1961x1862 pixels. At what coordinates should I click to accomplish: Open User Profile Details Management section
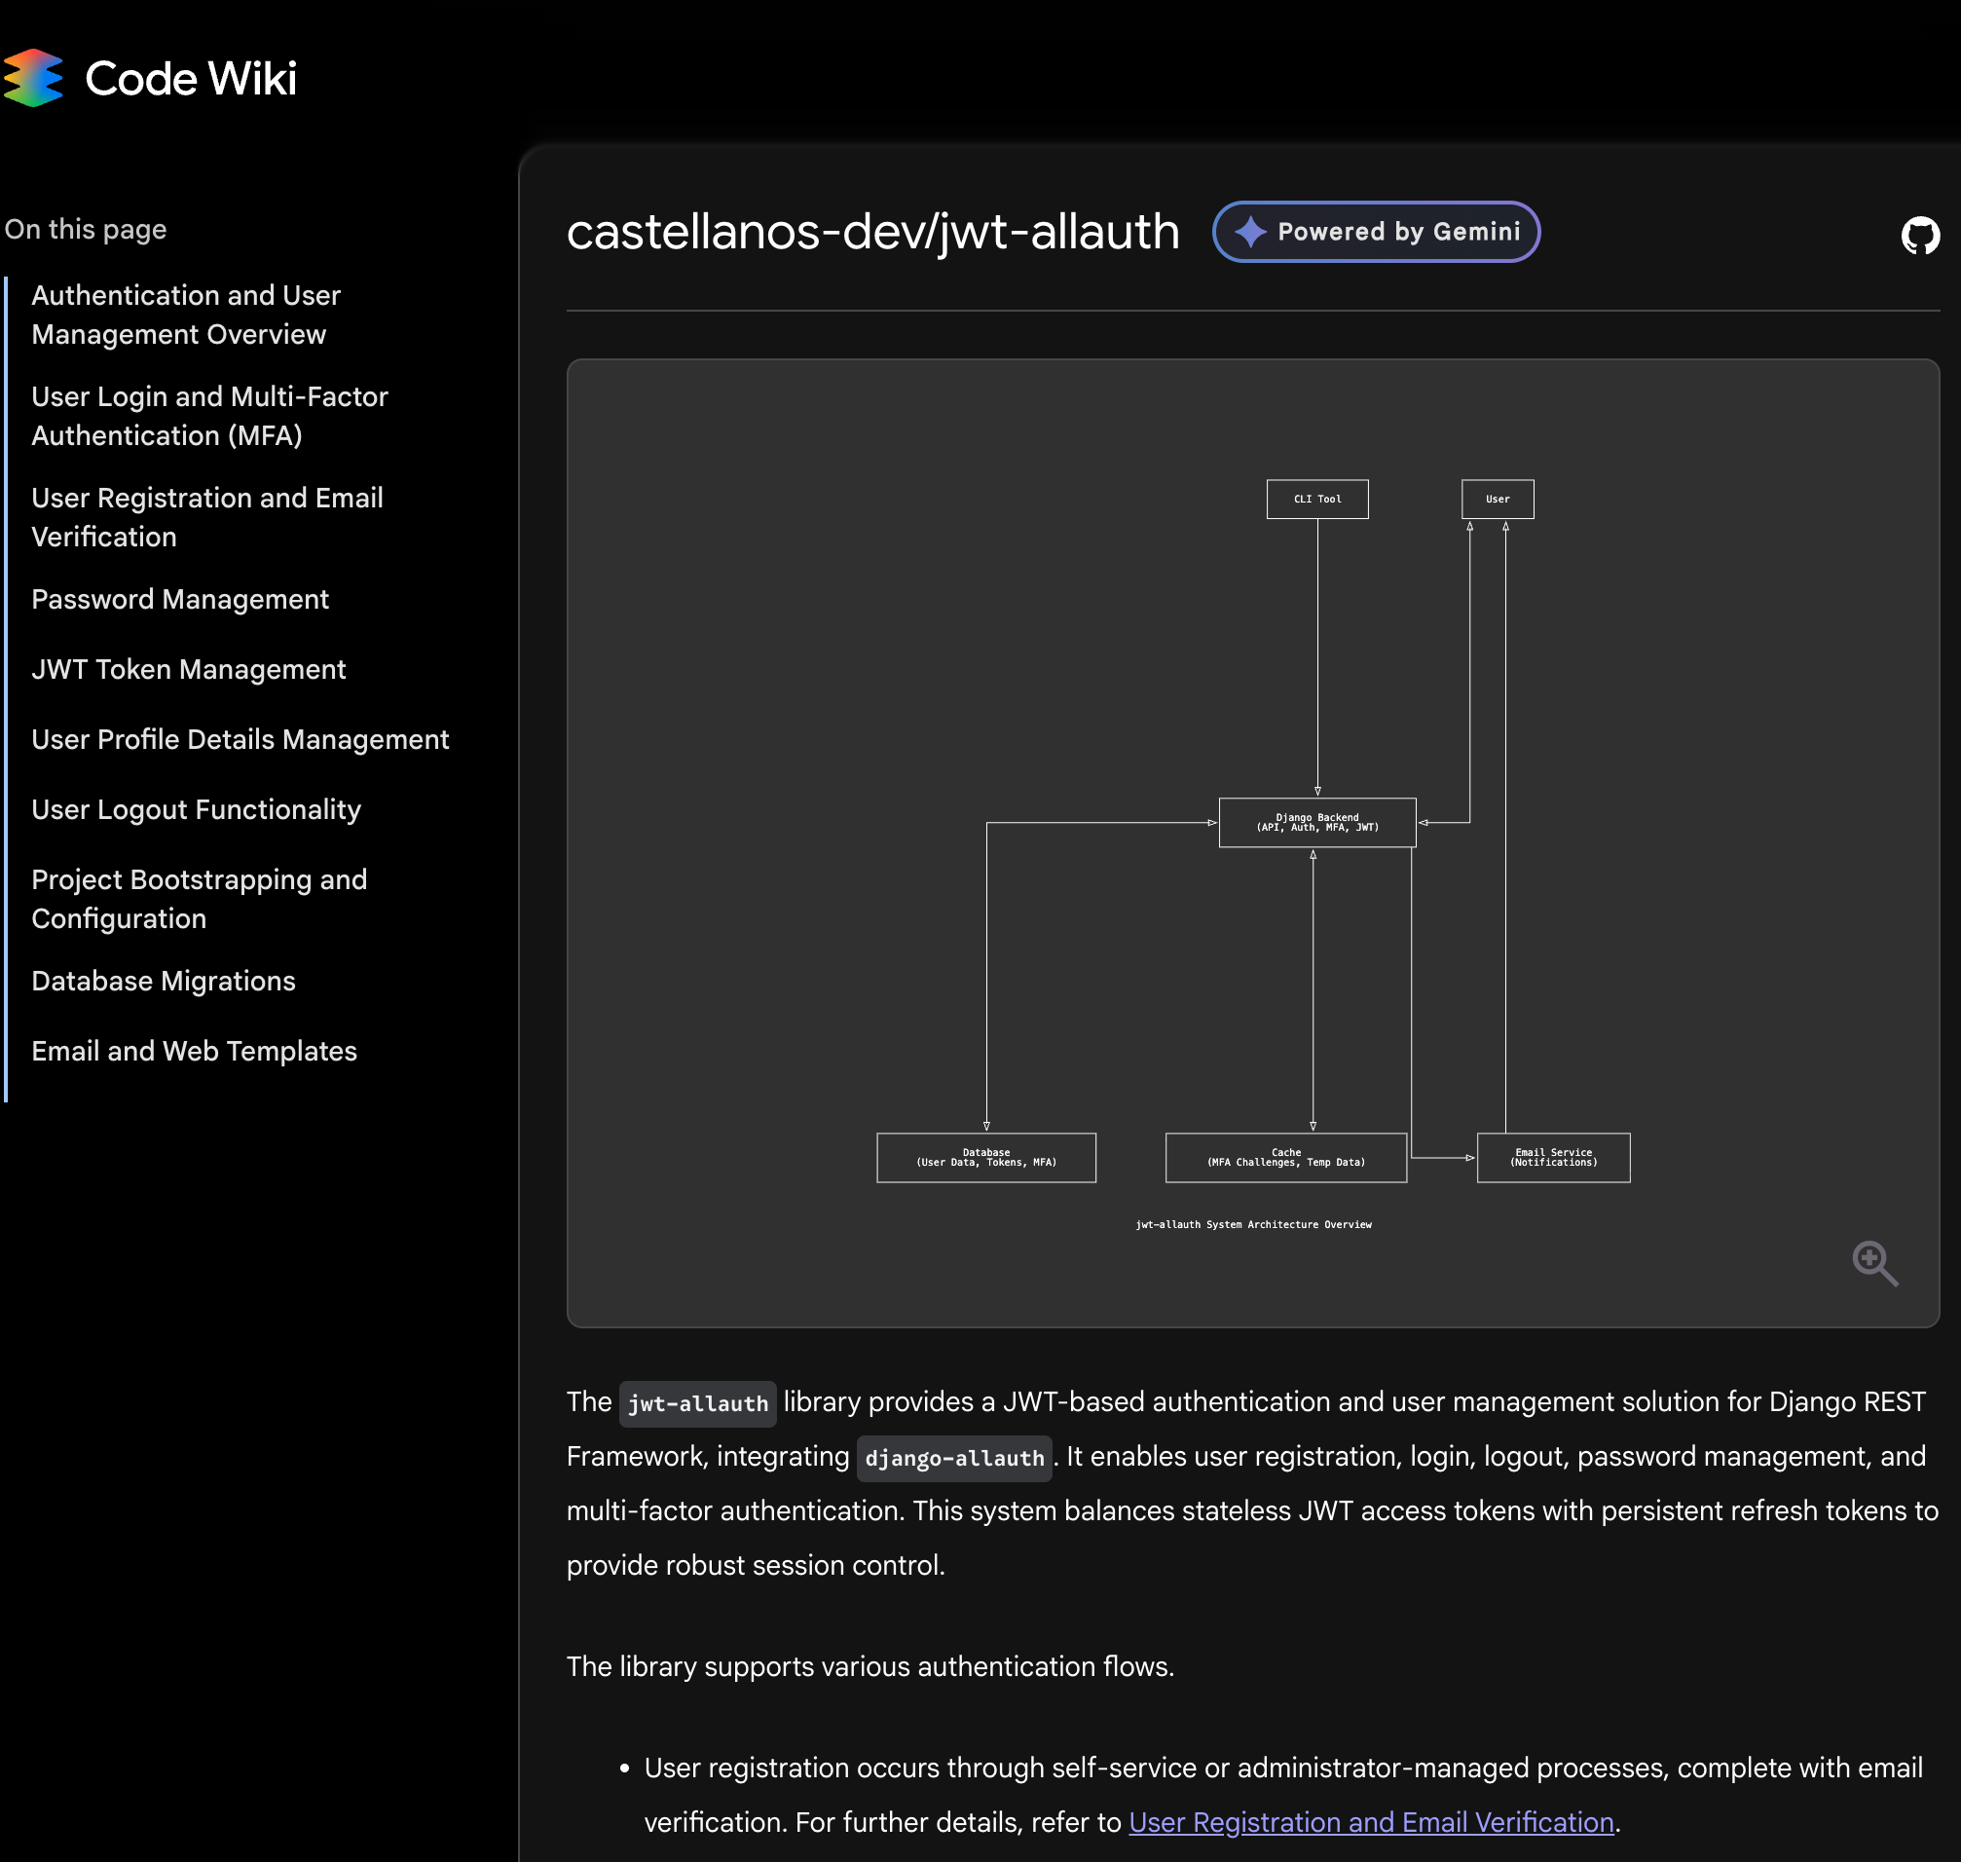point(240,739)
